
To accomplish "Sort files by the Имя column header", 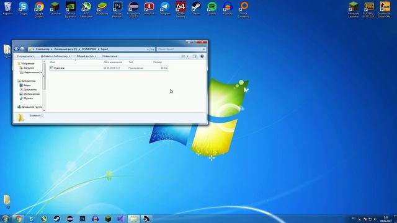I will click(x=75, y=62).
